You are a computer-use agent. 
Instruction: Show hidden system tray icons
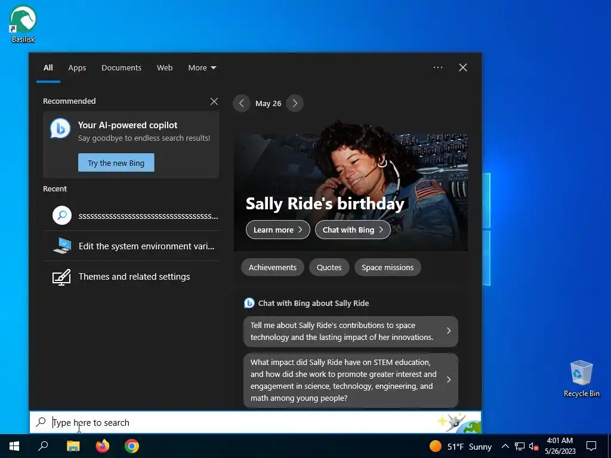click(x=505, y=446)
